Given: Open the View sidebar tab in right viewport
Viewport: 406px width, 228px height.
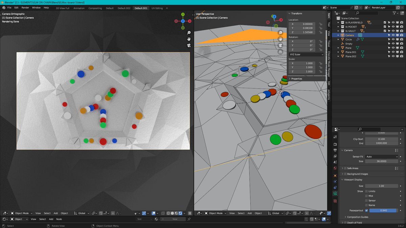Looking at the screenshot, I should pyautogui.click(x=329, y=33).
